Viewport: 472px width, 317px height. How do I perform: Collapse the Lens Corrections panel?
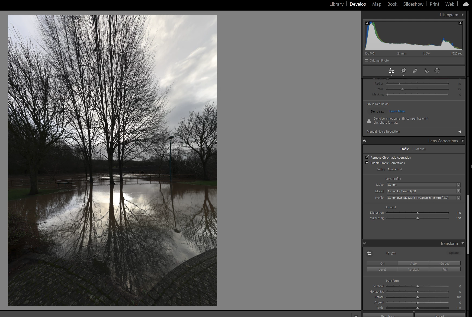(x=463, y=141)
